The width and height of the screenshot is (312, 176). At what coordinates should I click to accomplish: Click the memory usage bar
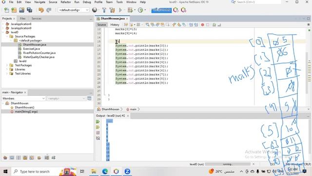(161, 10)
